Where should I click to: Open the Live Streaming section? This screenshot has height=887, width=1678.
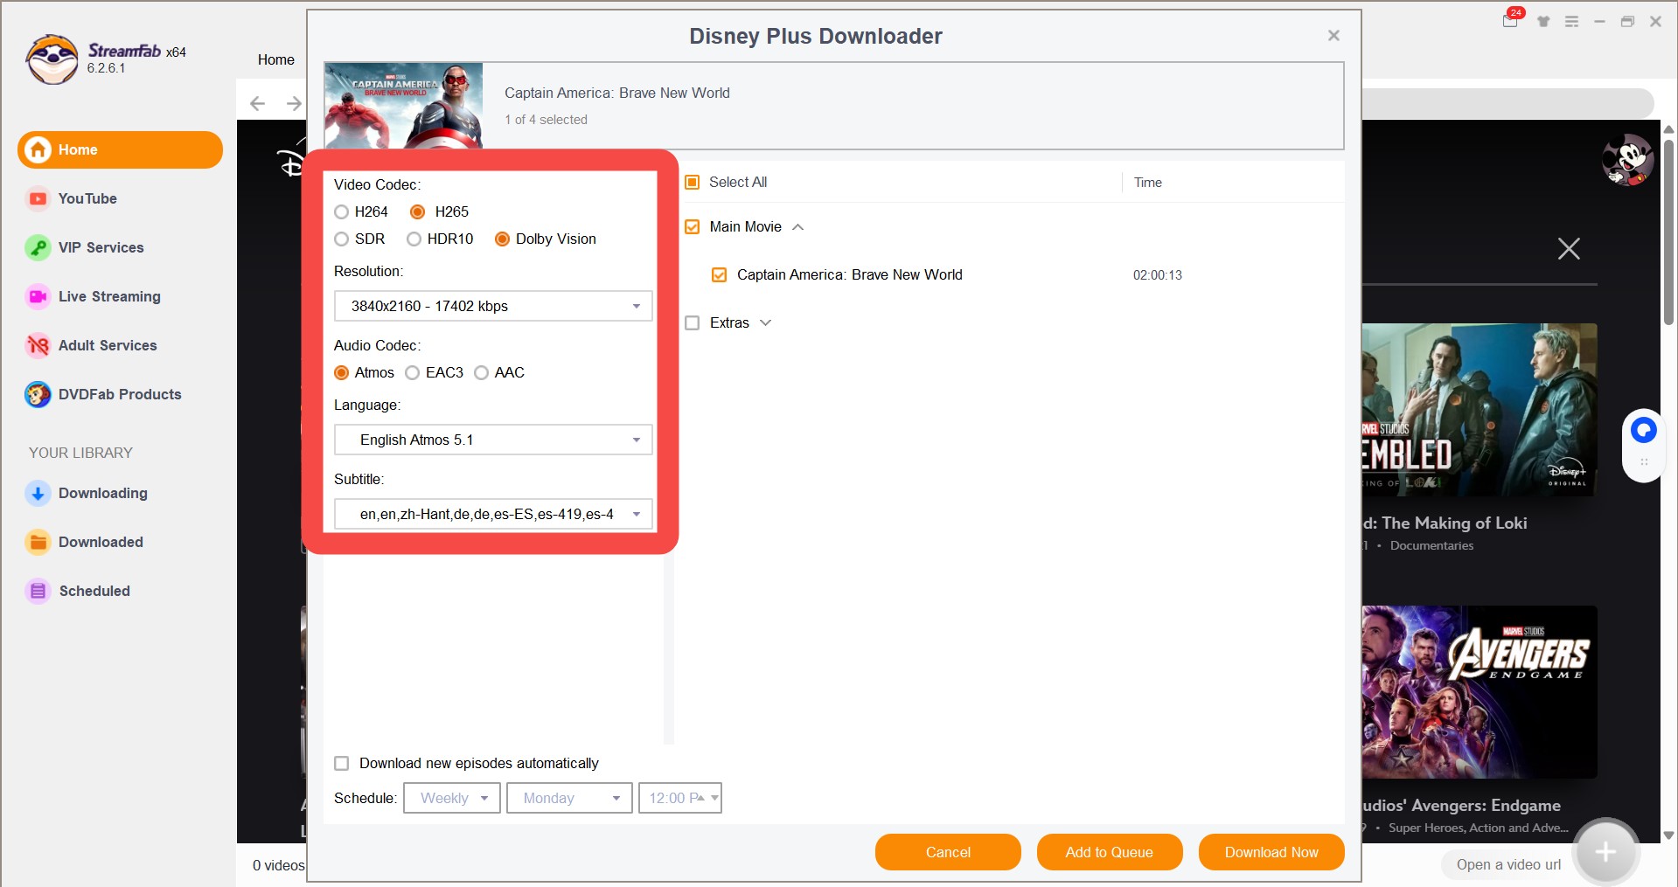pyautogui.click(x=108, y=296)
